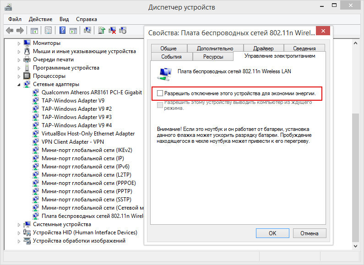The width and height of the screenshot is (364, 265).
Task: Expand the Очереди печати node
Action: [x=19, y=60]
